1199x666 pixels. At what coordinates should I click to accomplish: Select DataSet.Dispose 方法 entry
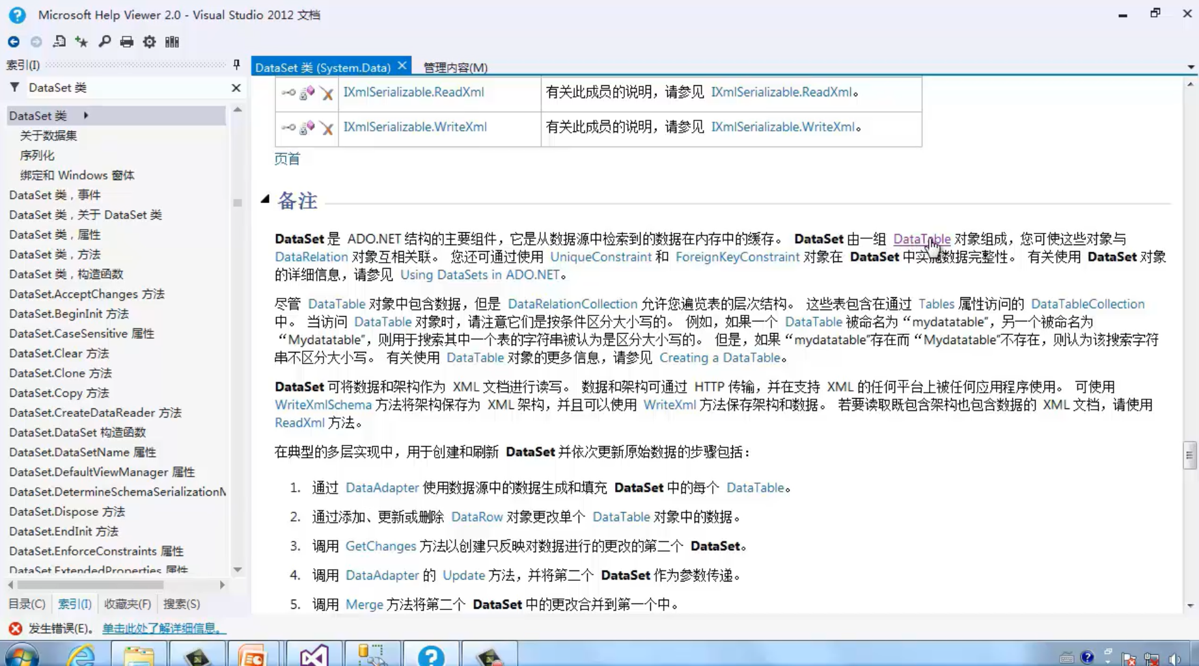pyautogui.click(x=67, y=512)
